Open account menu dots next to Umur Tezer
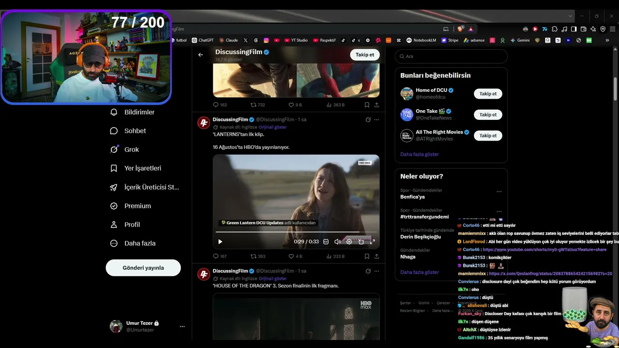This screenshot has height=348, width=619. (x=182, y=326)
